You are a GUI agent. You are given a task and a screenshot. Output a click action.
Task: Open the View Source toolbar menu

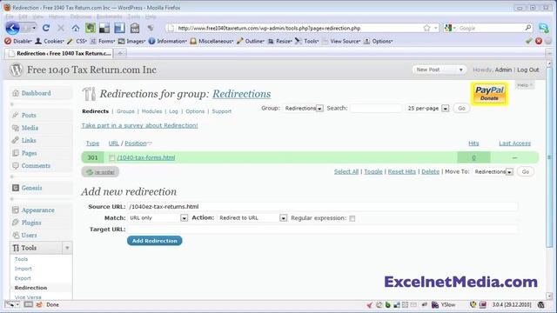(x=341, y=41)
